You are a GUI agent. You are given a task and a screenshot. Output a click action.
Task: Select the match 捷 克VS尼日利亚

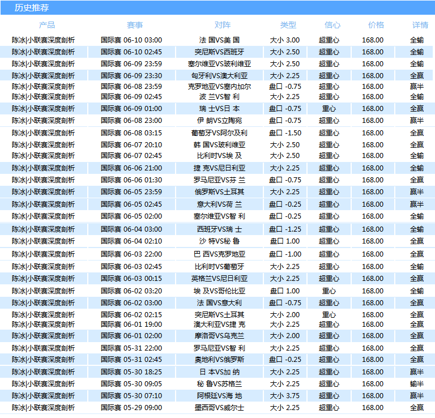[219, 168]
